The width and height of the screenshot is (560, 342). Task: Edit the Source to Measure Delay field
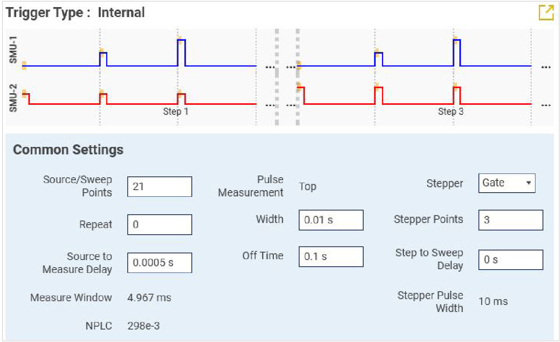159,263
